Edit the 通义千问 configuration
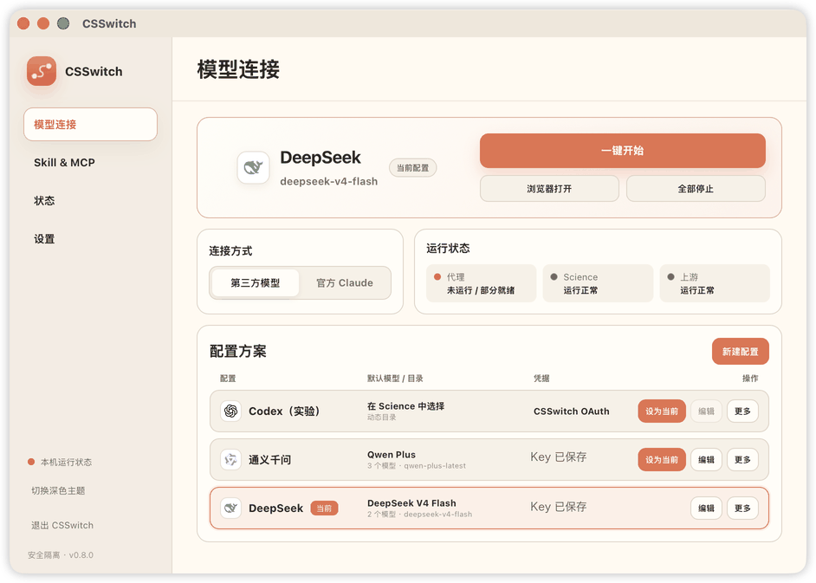This screenshot has height=583, width=816. 706,460
